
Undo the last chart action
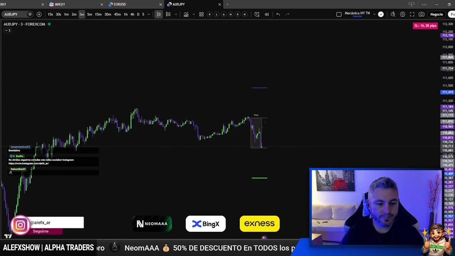coord(278,14)
